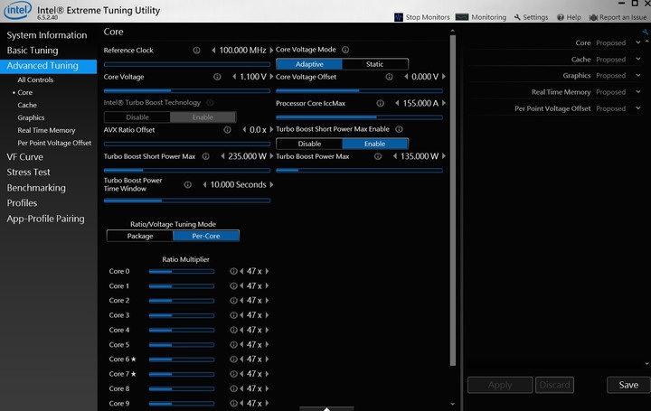Open All Controls under Advanced Tuning
Viewport: 651px width, 411px height.
[35, 79]
